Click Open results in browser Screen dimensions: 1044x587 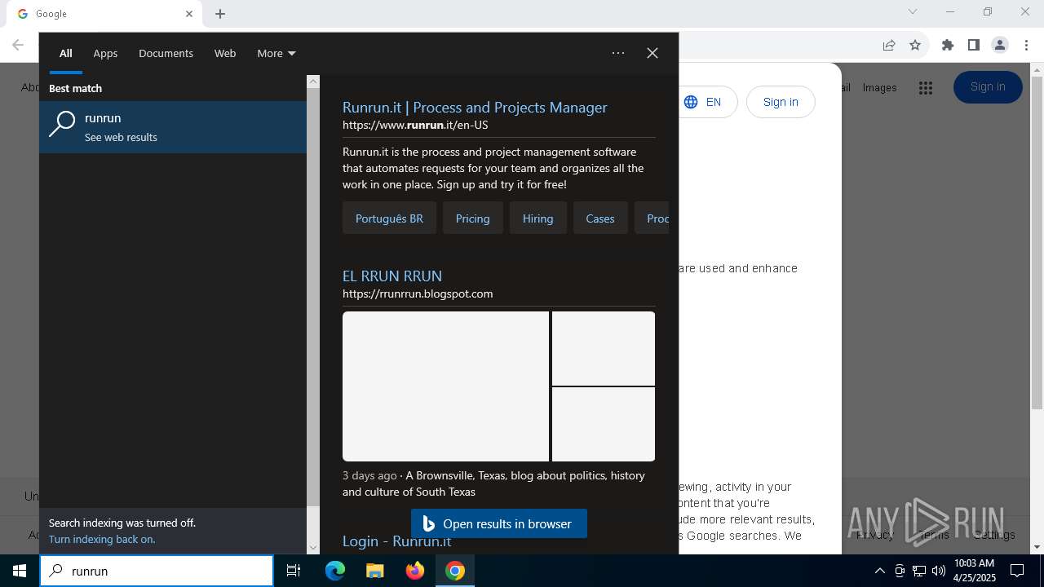(x=499, y=523)
